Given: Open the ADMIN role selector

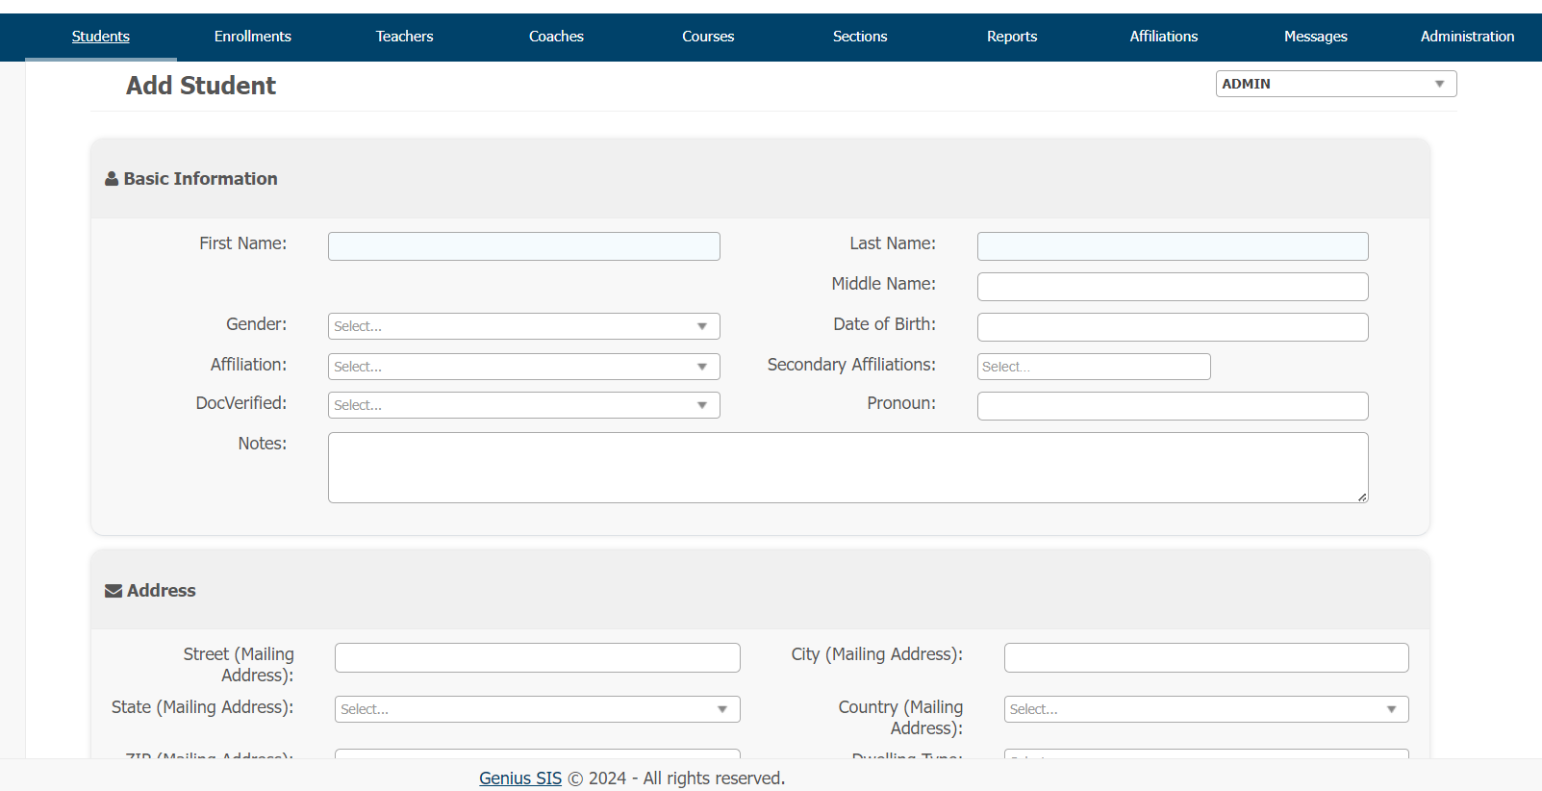Looking at the screenshot, I should pyautogui.click(x=1335, y=84).
